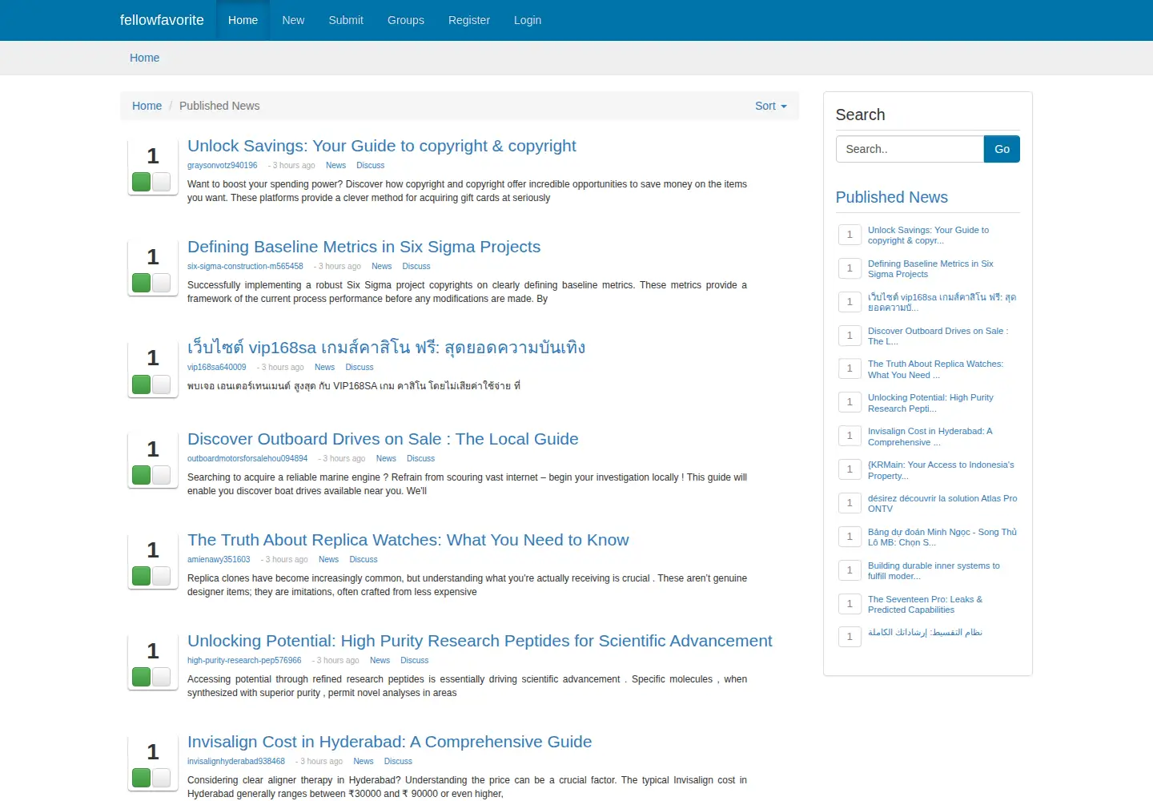Open the Sort dropdown
Image resolution: width=1153 pixels, height=801 pixels.
(770, 106)
